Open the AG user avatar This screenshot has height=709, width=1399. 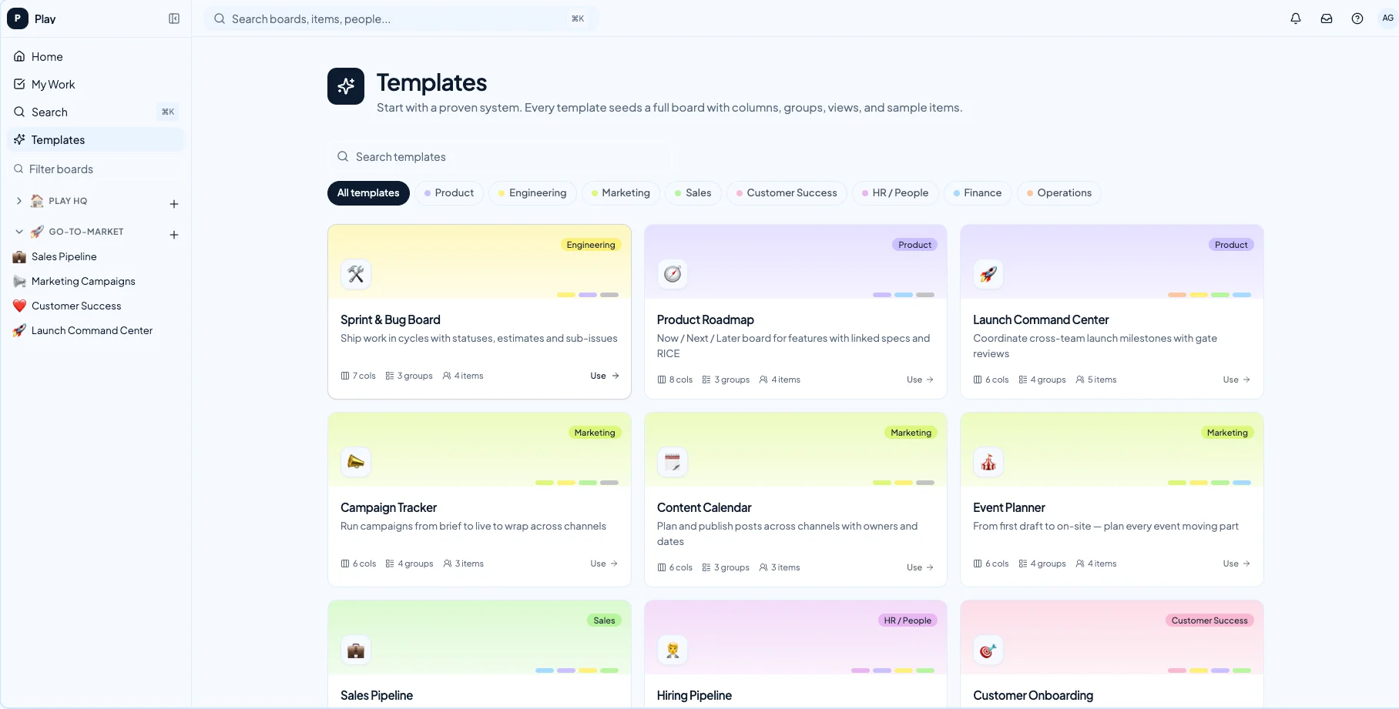1387,18
